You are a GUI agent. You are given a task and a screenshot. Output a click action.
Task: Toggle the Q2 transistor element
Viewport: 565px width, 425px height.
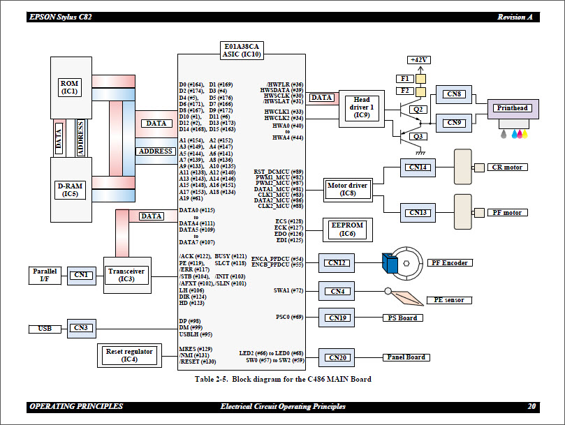418,109
